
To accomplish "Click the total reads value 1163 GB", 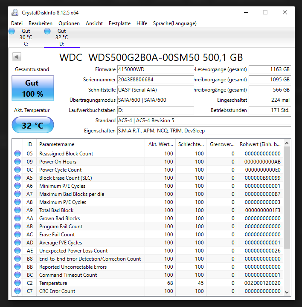I will [270, 69].
